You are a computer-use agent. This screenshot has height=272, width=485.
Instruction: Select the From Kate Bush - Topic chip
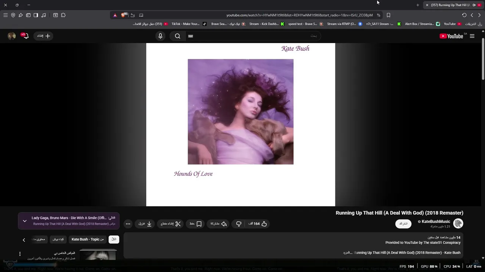88,239
